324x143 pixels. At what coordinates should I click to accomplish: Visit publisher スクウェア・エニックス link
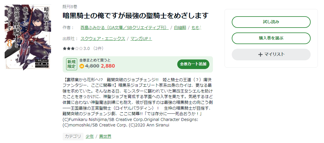click(x=103, y=38)
